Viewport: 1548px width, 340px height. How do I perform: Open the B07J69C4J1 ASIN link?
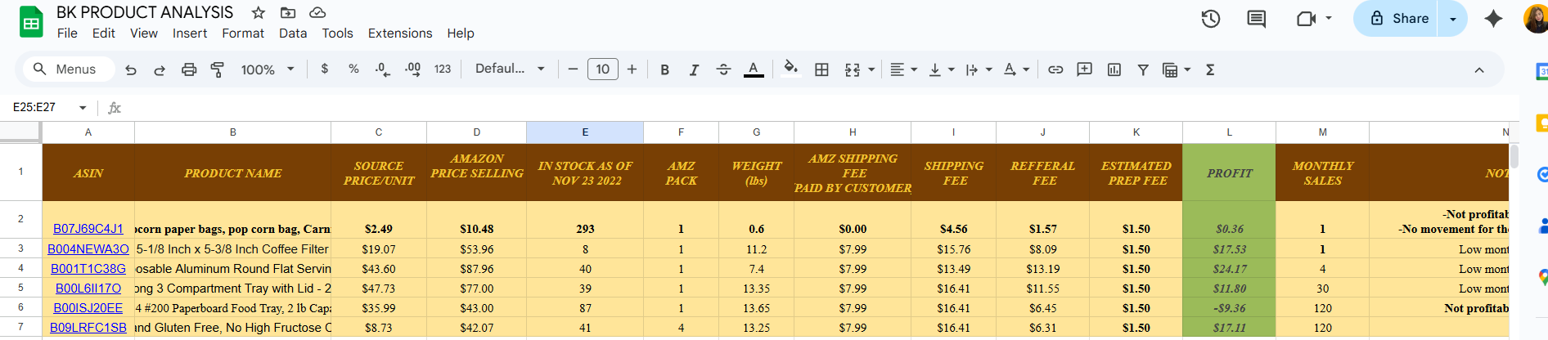tap(88, 229)
